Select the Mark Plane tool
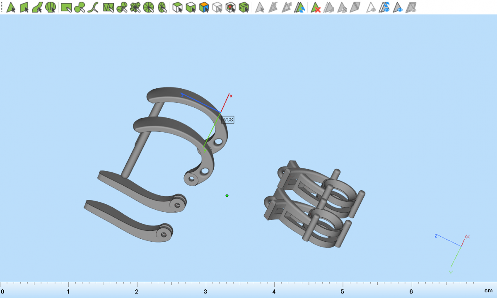The height and width of the screenshot is (298, 497). point(24,7)
